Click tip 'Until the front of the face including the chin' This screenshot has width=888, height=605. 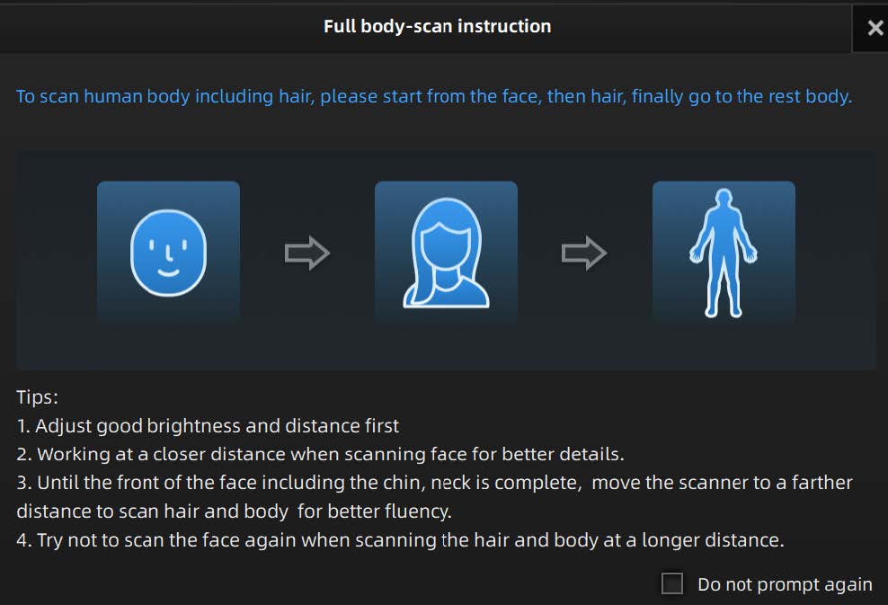434,497
